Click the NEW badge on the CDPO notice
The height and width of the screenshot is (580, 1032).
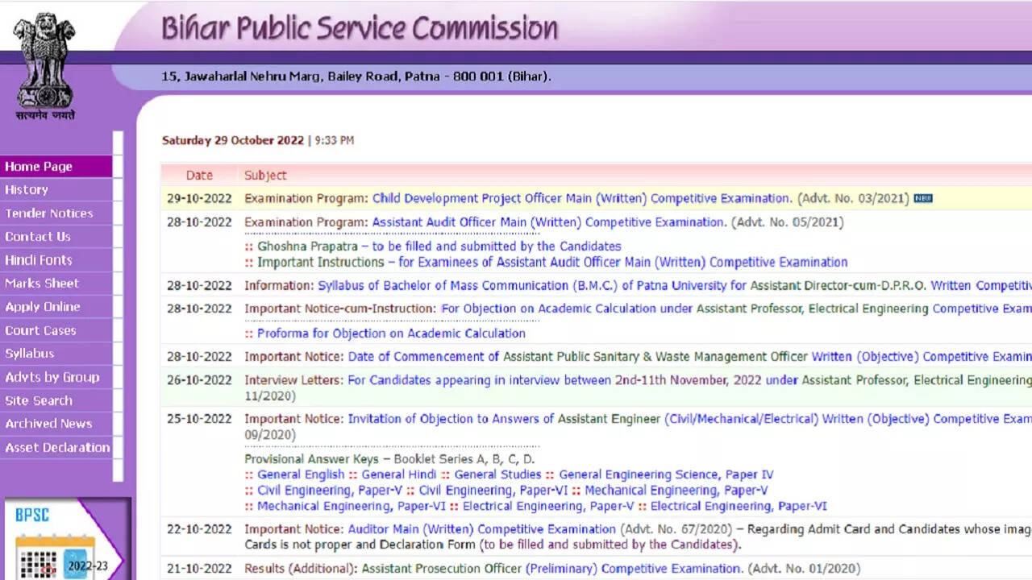(x=924, y=198)
